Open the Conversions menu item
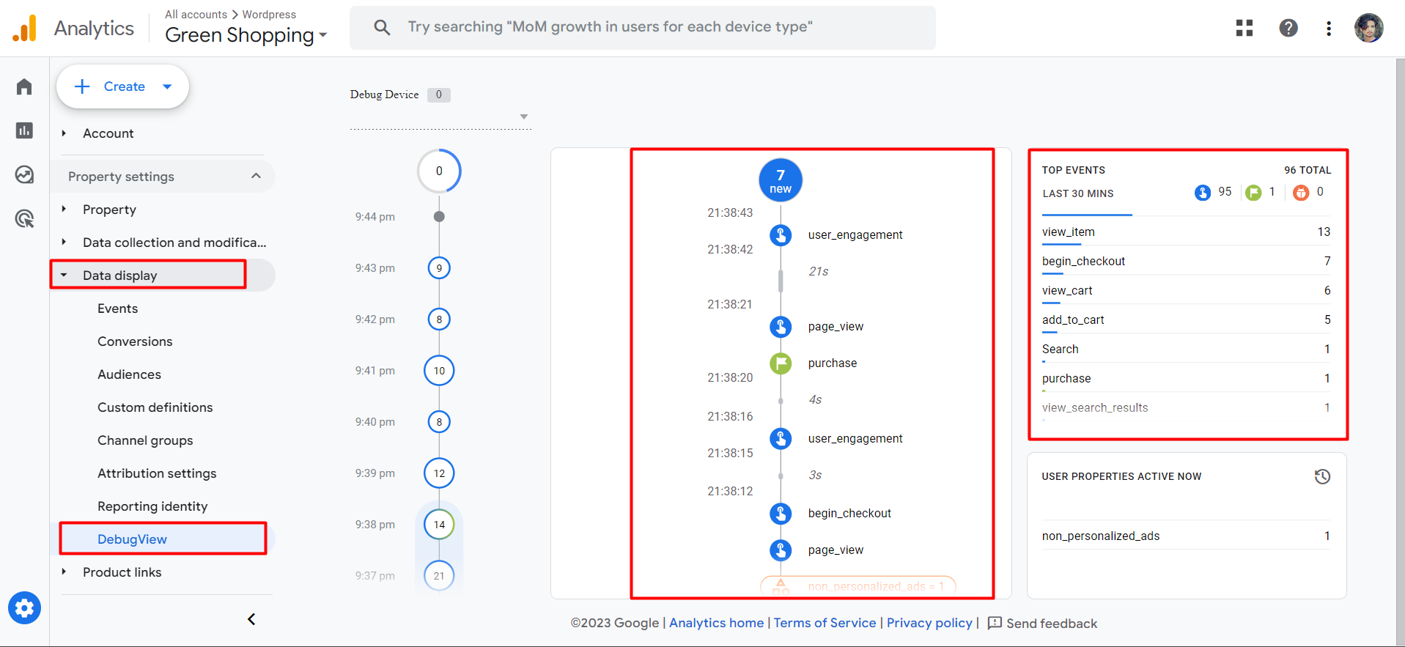Screen dimensions: 1405x647 (135, 341)
